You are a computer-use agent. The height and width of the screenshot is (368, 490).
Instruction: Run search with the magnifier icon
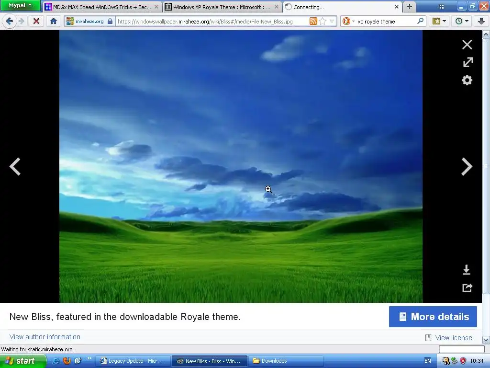tap(420, 21)
